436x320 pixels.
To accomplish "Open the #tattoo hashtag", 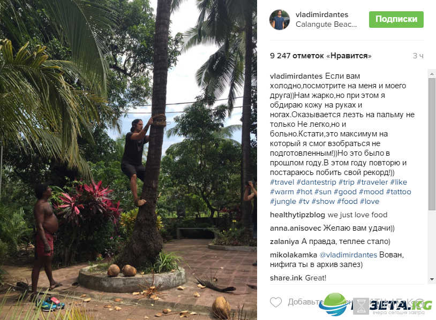I will click(x=399, y=192).
